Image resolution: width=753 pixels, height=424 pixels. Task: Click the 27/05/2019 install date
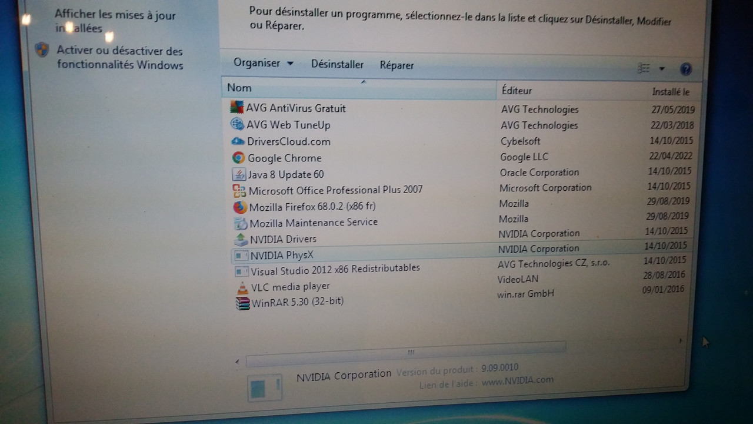tap(673, 110)
